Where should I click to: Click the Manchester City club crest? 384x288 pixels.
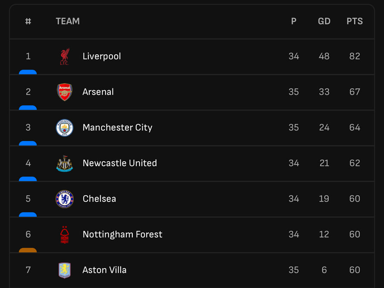point(65,128)
